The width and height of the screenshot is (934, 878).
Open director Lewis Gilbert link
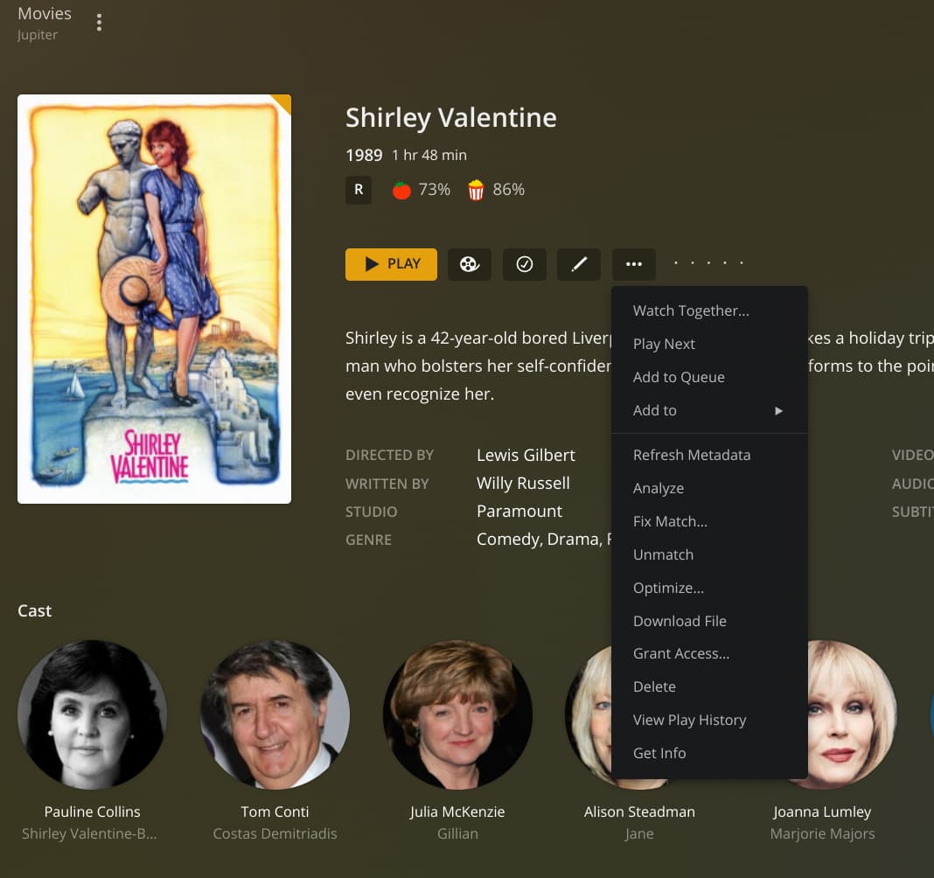pyautogui.click(x=526, y=455)
